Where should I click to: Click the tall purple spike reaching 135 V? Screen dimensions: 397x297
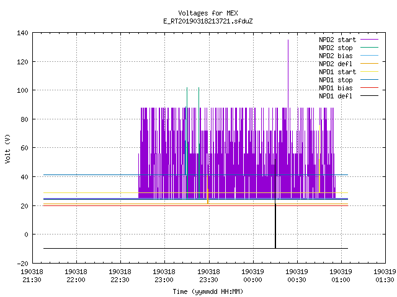[288, 73]
